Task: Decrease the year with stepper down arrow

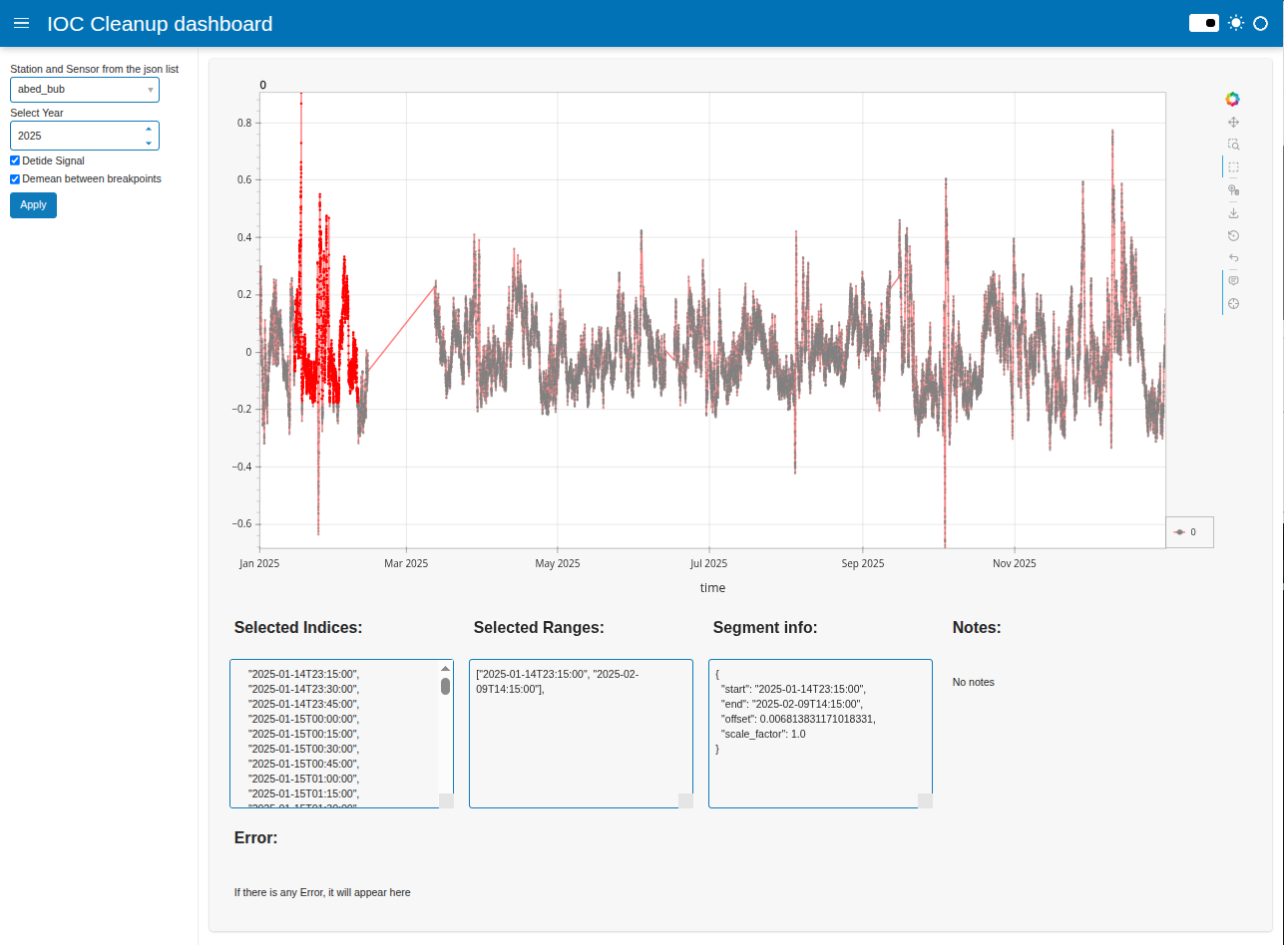Action: [x=149, y=142]
